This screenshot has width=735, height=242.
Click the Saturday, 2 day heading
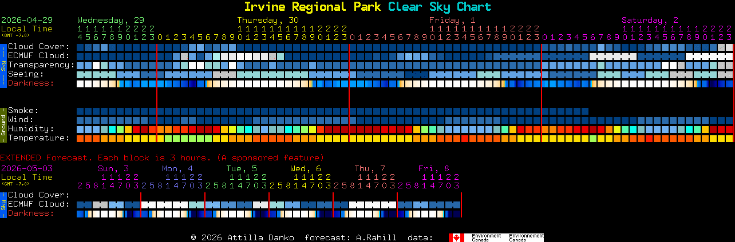point(650,20)
